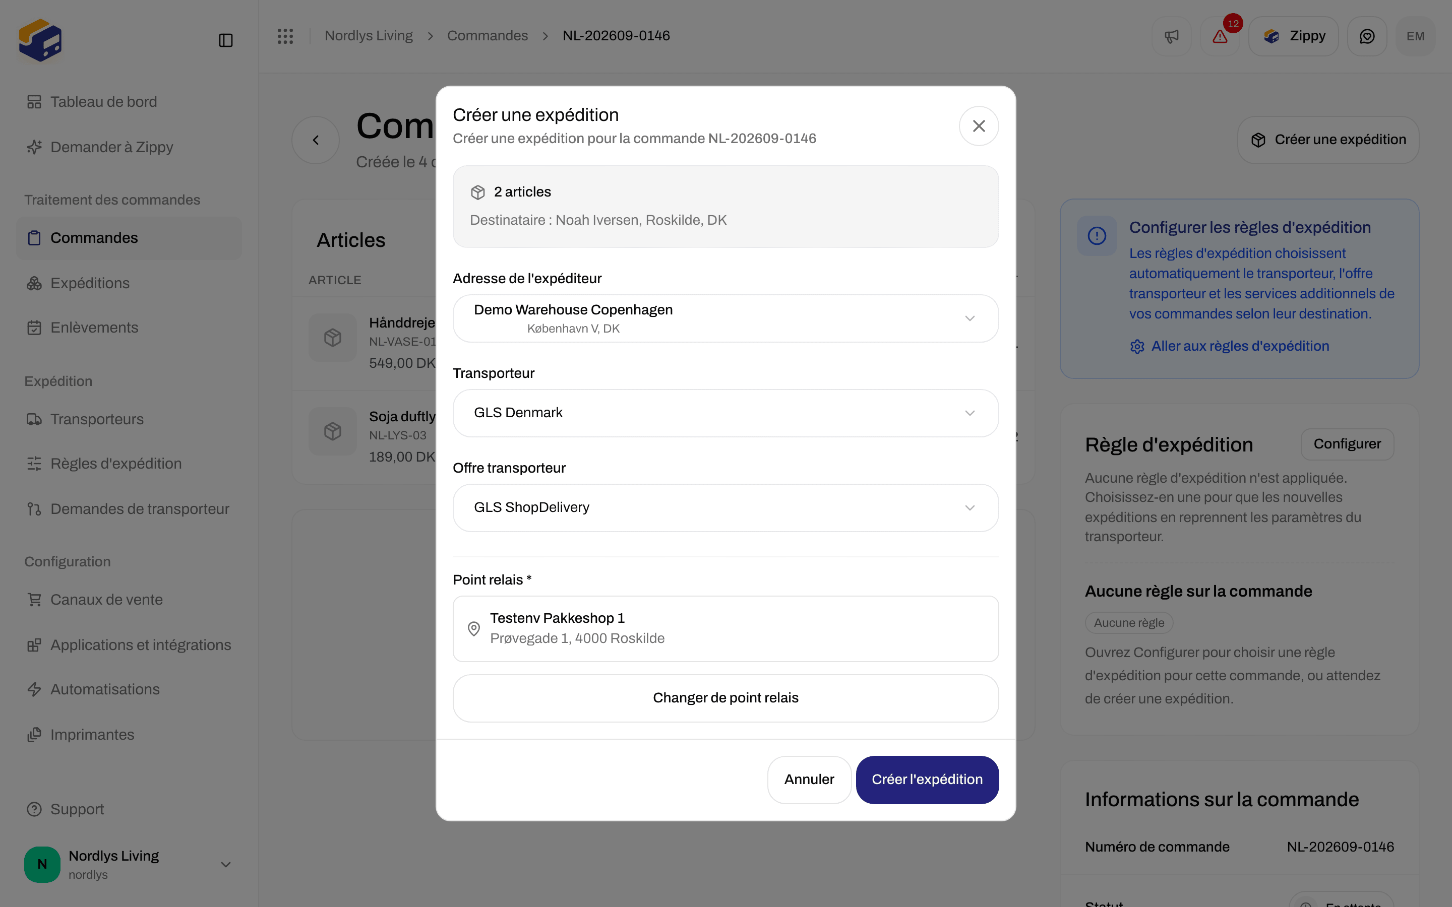Viewport: 1452px width, 907px height.
Task: Open Enlèvements in sidebar
Action: pos(129,328)
